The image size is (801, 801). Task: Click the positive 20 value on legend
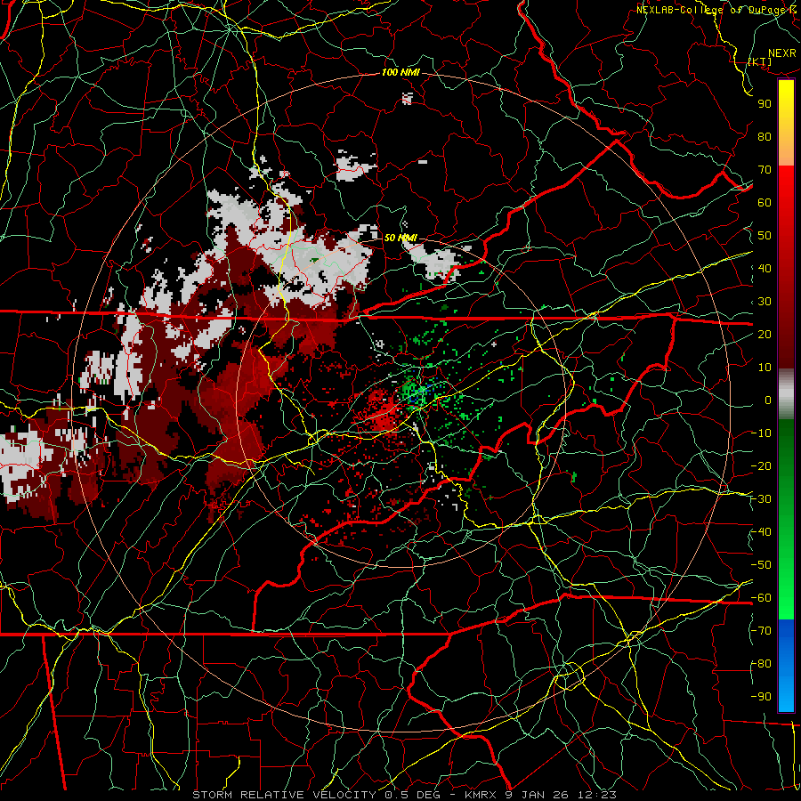(x=765, y=335)
